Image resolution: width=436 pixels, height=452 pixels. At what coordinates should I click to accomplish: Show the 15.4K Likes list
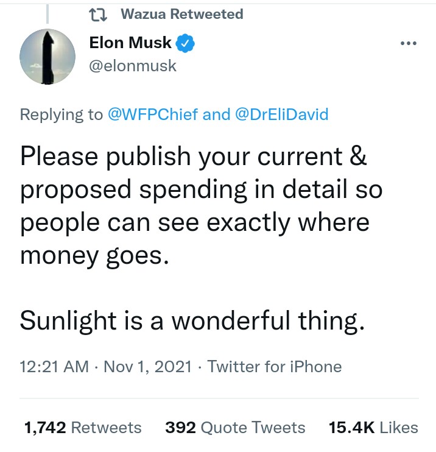(373, 428)
